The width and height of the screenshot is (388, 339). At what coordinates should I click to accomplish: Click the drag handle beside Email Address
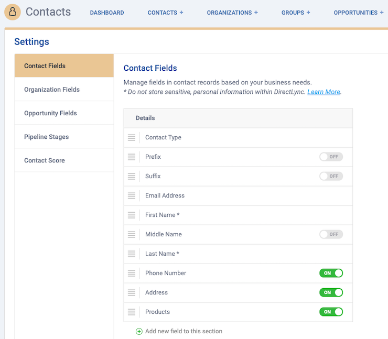(x=132, y=195)
